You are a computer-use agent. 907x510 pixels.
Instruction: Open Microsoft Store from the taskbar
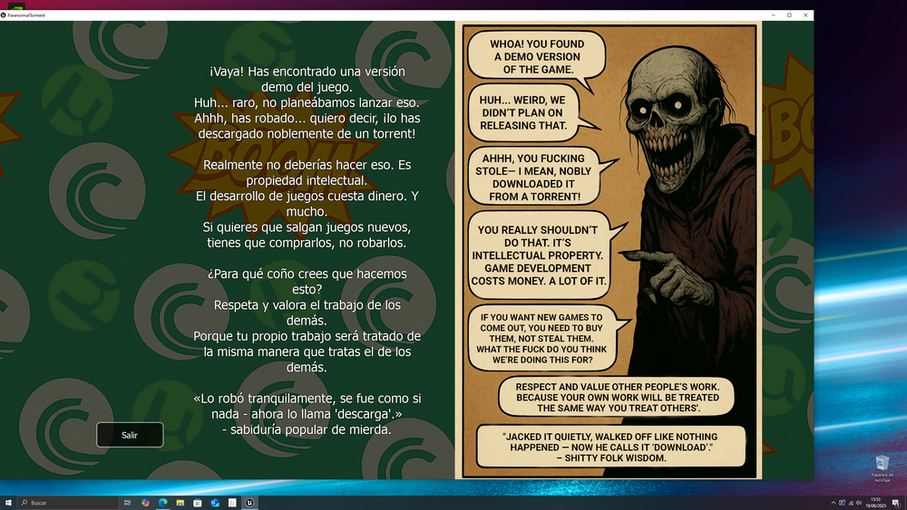[x=198, y=502]
